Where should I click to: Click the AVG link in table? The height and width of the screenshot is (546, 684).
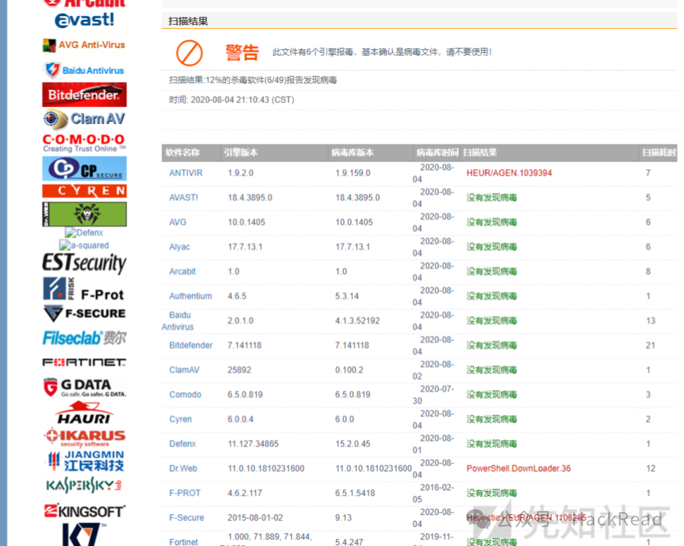pyautogui.click(x=177, y=222)
